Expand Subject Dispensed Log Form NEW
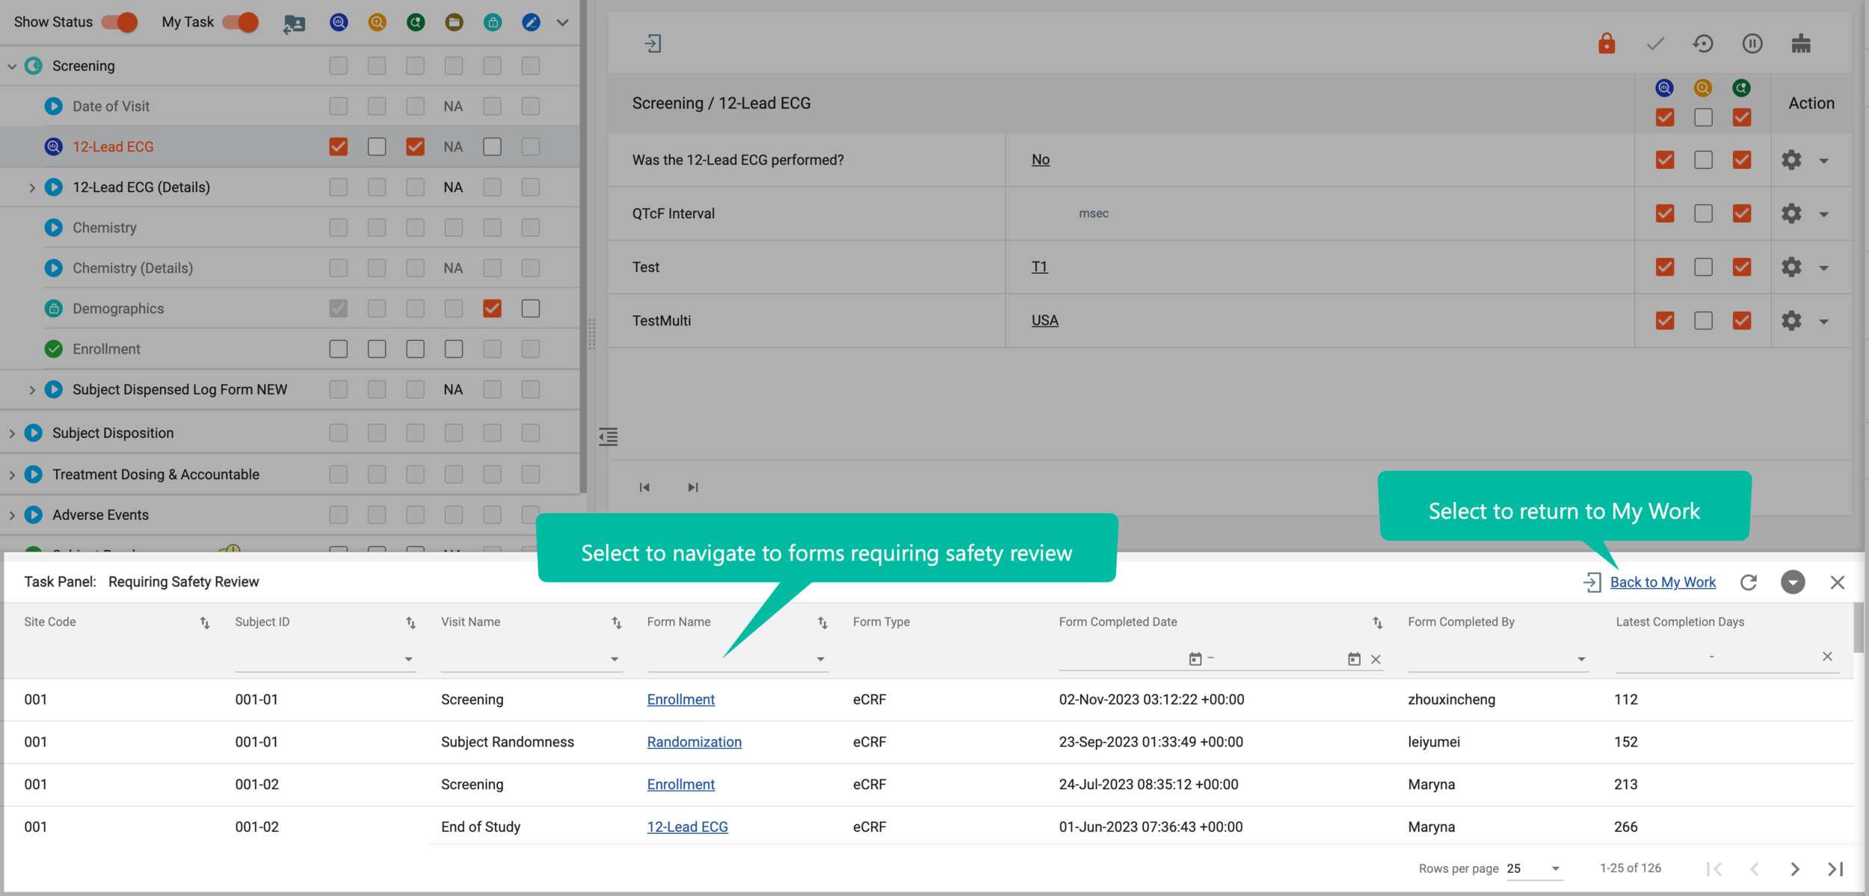 click(x=32, y=389)
